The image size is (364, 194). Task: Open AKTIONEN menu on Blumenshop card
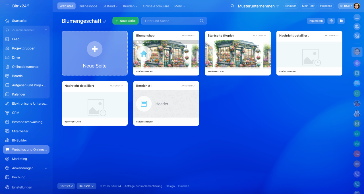pos(188,36)
